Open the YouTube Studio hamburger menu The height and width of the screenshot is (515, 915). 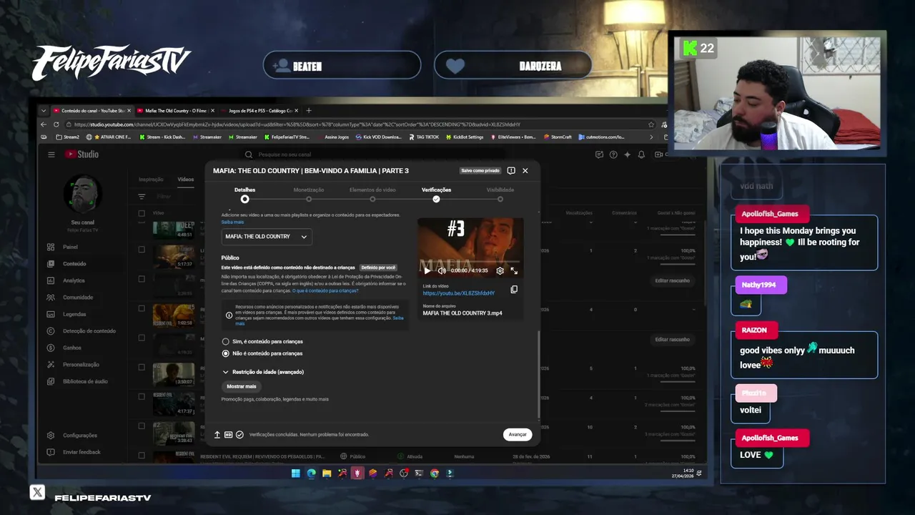point(51,154)
